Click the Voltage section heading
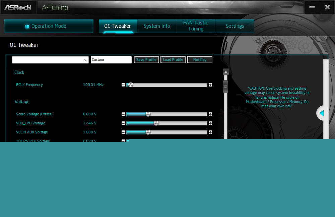335x217 pixels. point(22,102)
